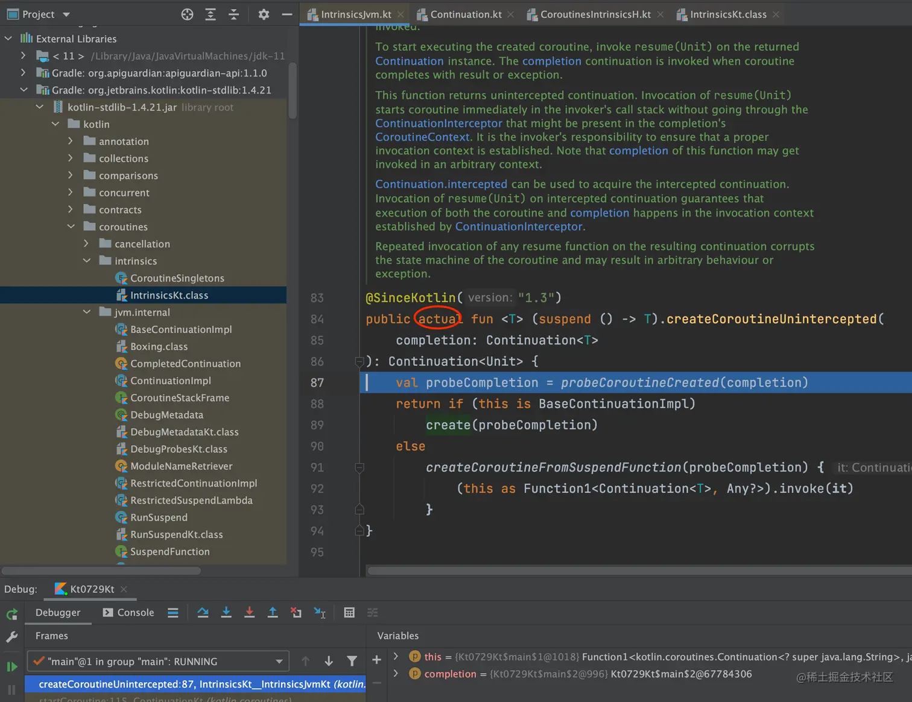This screenshot has height=702, width=912.
Task: Click the Project tree vertical scrollbar
Action: (x=293, y=90)
